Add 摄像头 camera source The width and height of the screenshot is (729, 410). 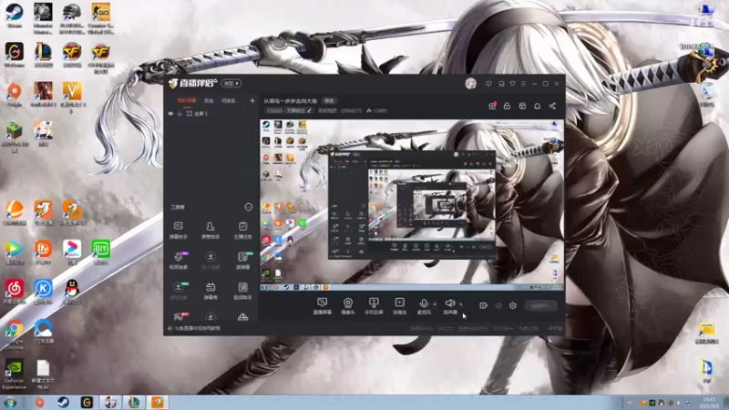tap(348, 306)
